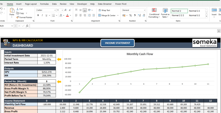Align text left in the cell
The height and width of the screenshot is (113, 221).
[x=76, y=15]
